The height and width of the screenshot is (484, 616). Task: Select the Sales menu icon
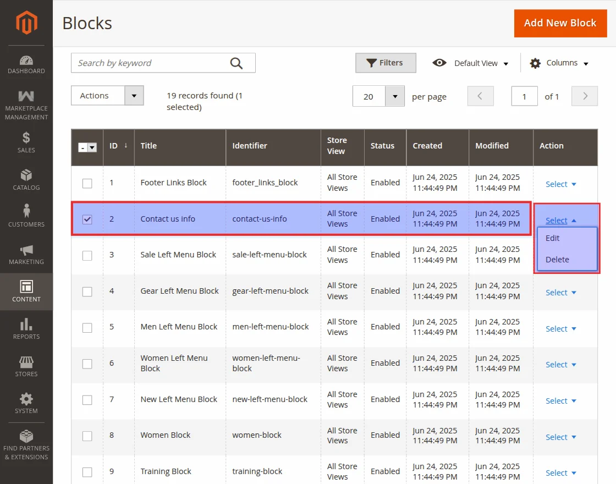[26, 142]
